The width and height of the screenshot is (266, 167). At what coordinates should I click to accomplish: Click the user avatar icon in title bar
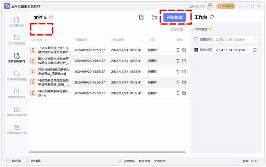210,6
